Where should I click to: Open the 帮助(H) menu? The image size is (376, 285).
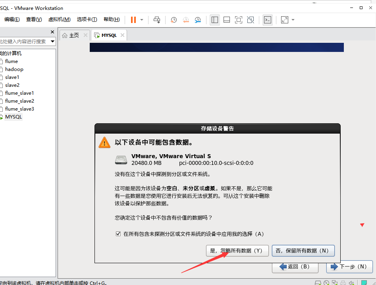[x=112, y=19]
